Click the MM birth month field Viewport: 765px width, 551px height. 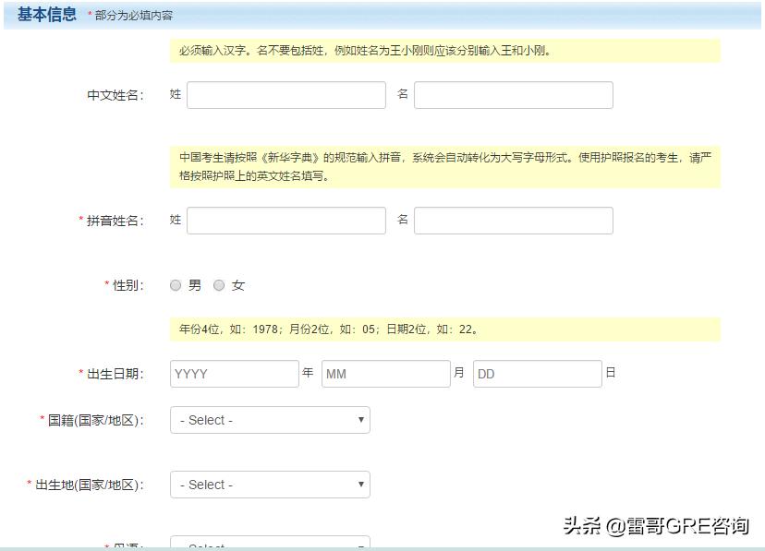point(384,373)
